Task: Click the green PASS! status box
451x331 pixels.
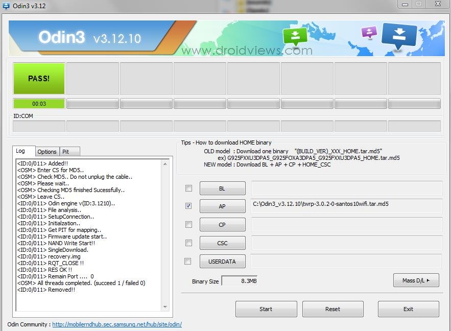Action: (39, 79)
